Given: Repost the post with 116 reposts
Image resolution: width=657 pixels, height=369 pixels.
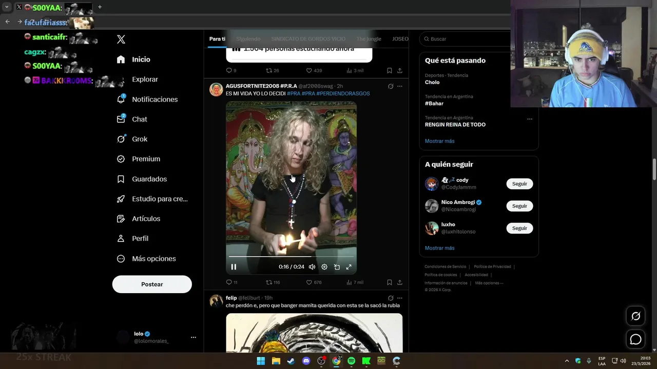Looking at the screenshot, I should click(273, 282).
